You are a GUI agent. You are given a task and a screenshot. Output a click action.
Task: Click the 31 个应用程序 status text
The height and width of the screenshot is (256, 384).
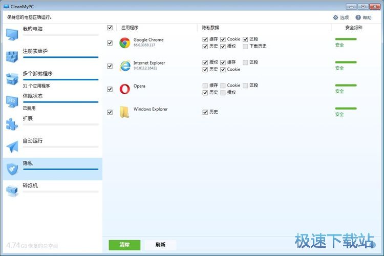tap(36, 86)
